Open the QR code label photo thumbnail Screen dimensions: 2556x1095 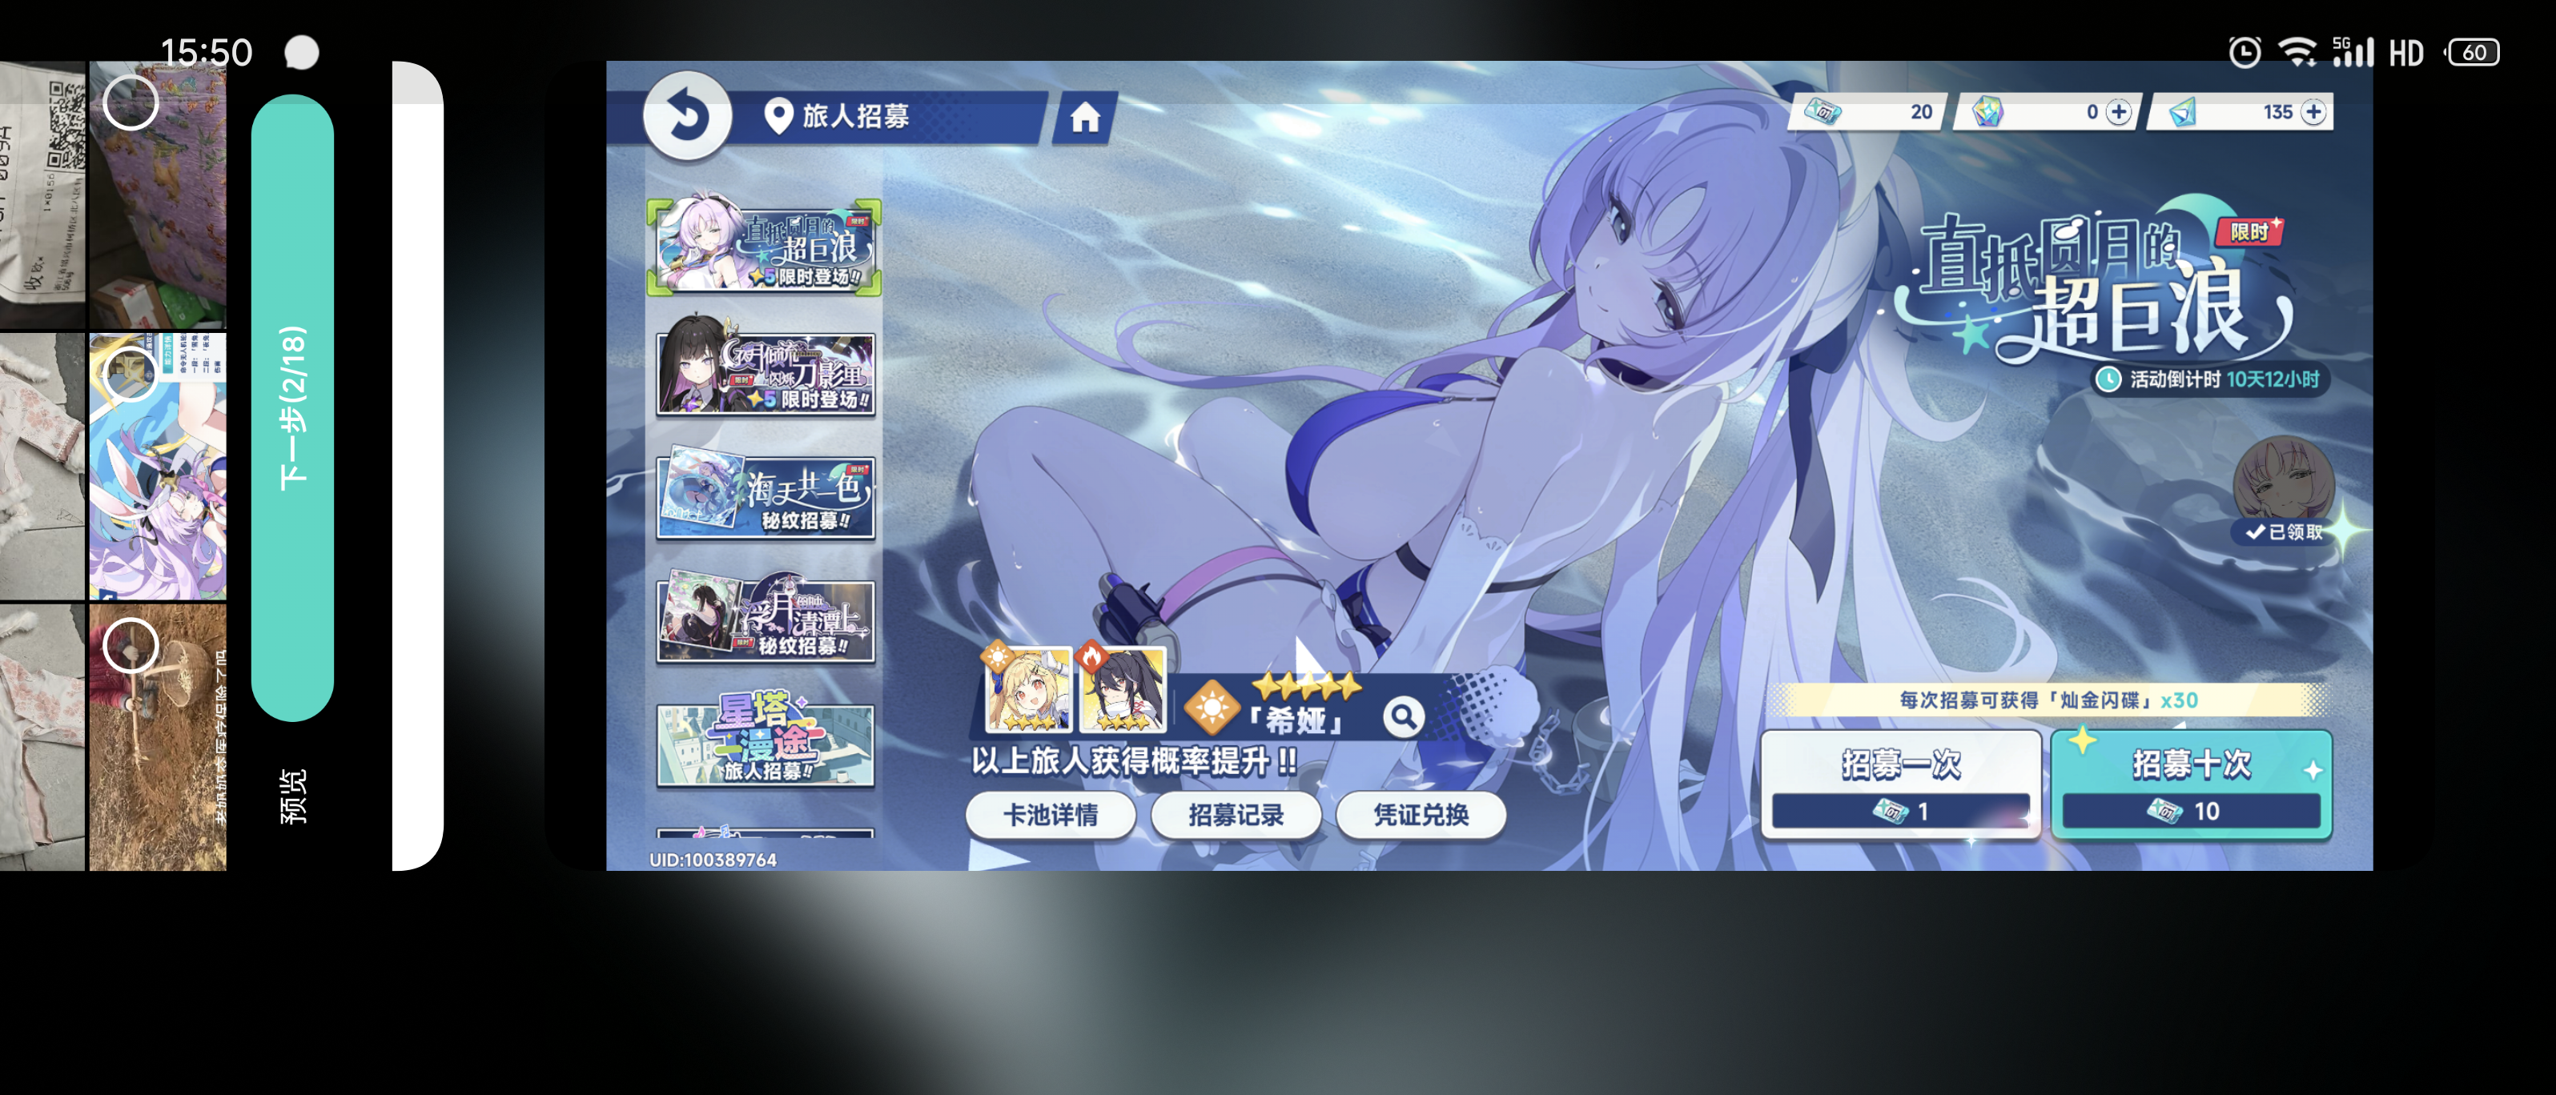coord(42,195)
